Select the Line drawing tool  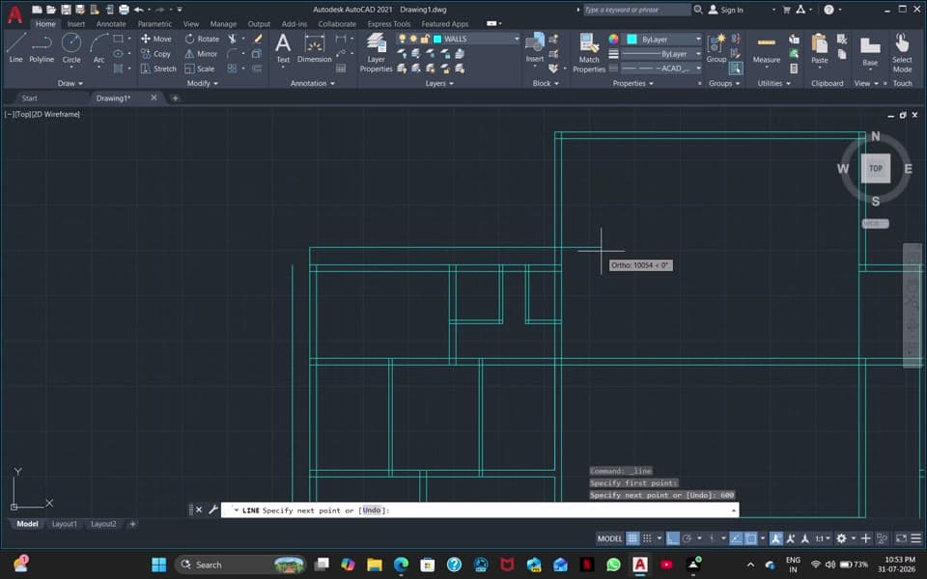tap(16, 47)
